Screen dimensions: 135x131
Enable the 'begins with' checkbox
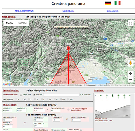pos(21,95)
